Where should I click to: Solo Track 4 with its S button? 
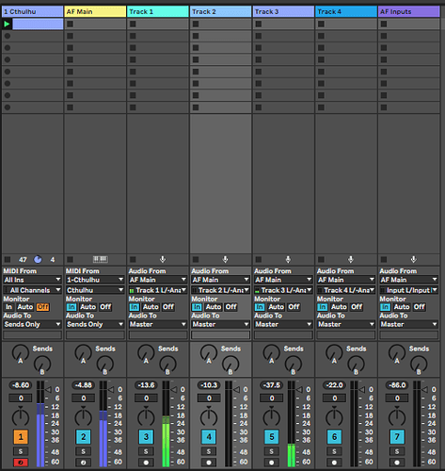[334, 451]
